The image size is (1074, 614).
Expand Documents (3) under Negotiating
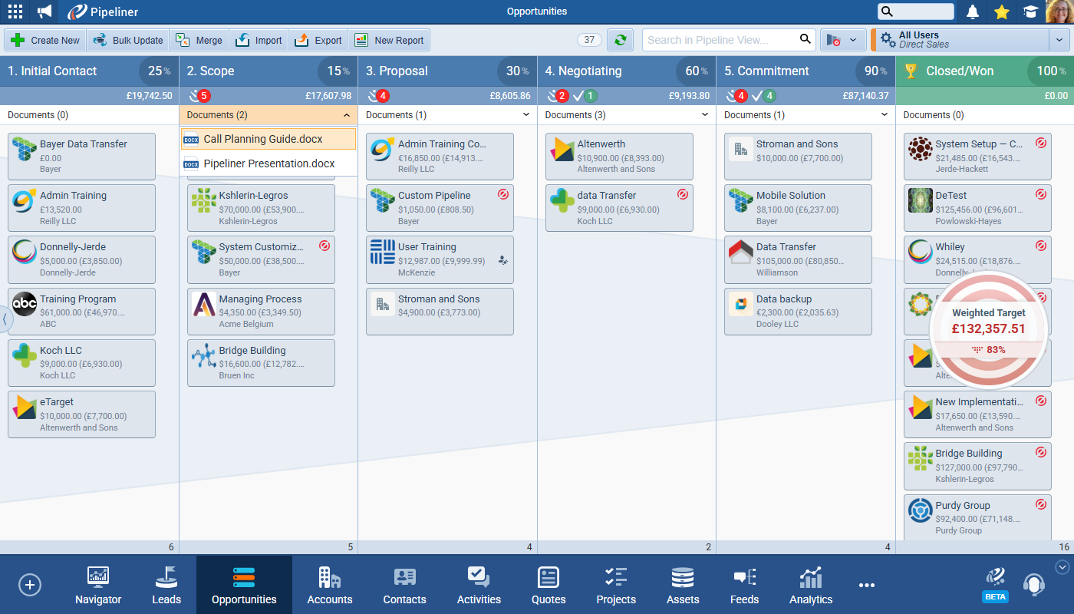[x=705, y=115]
